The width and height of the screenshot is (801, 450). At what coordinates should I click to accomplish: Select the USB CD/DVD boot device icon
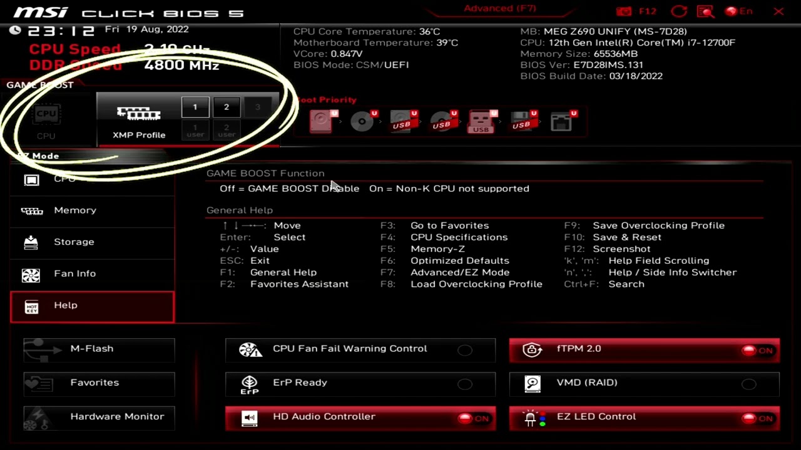pos(444,121)
